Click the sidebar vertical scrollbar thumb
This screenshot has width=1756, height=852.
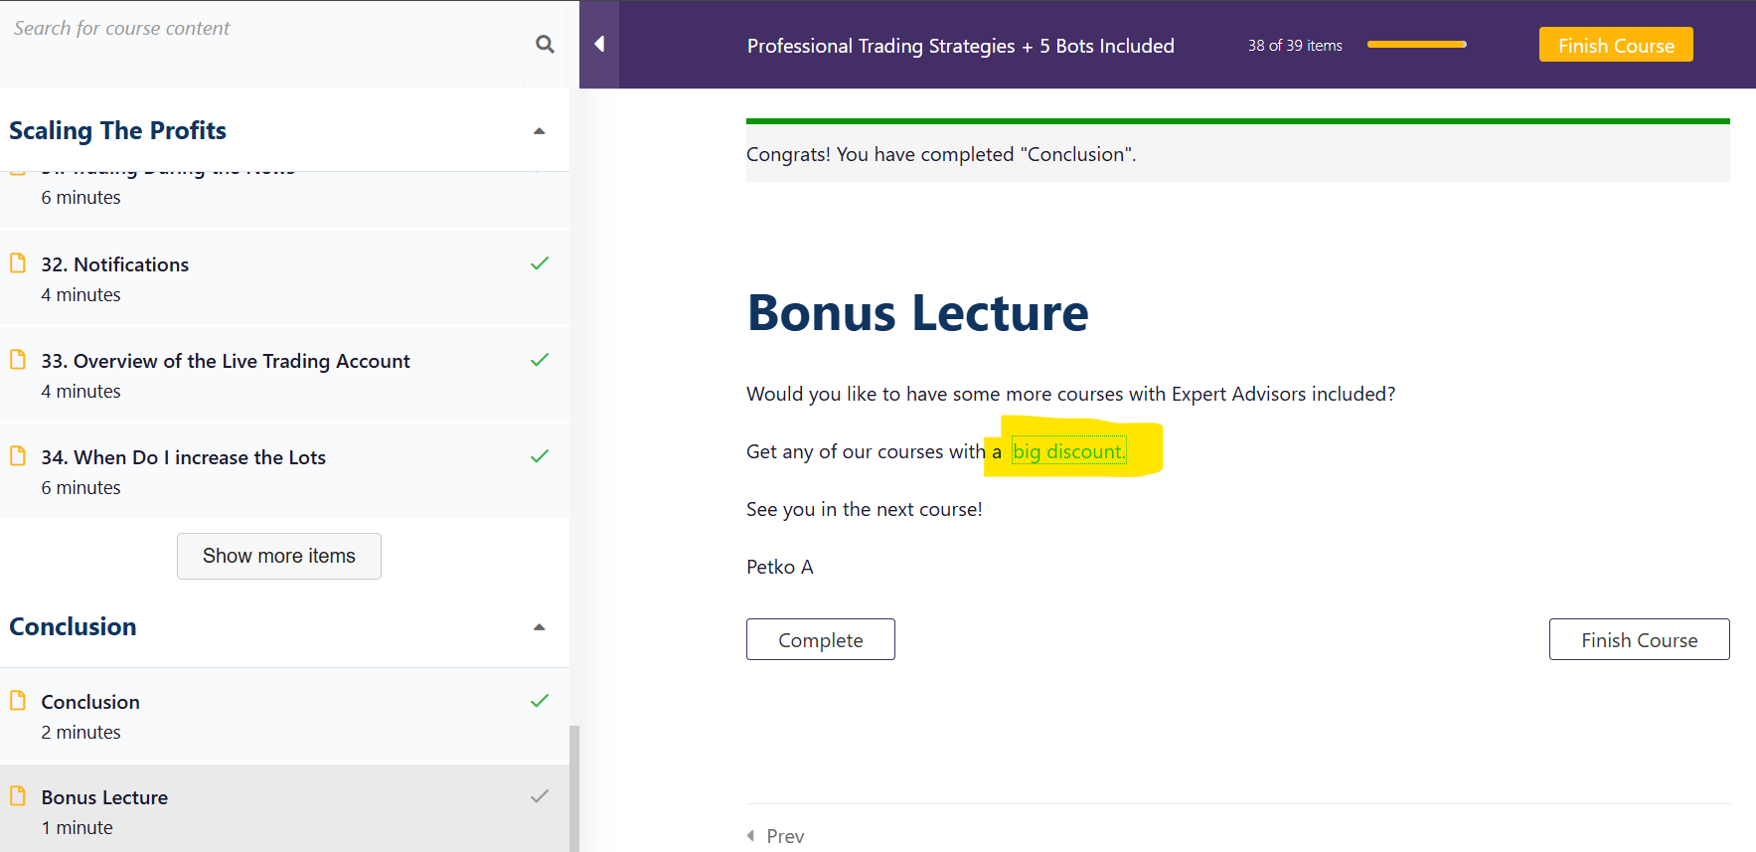click(574, 788)
